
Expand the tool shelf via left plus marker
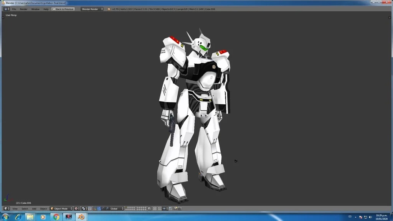[x=3, y=18]
